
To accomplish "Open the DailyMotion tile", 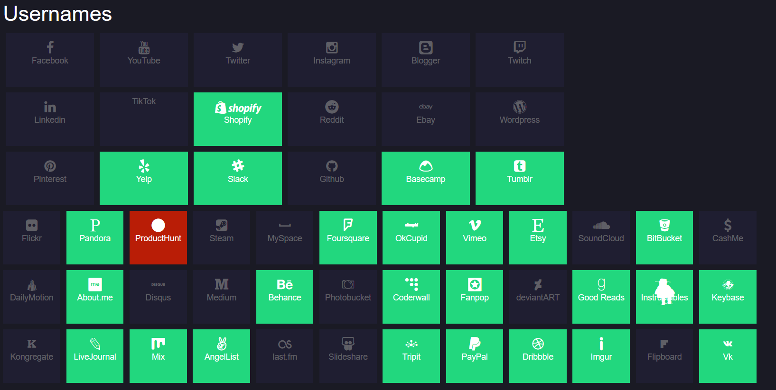I will [32, 297].
